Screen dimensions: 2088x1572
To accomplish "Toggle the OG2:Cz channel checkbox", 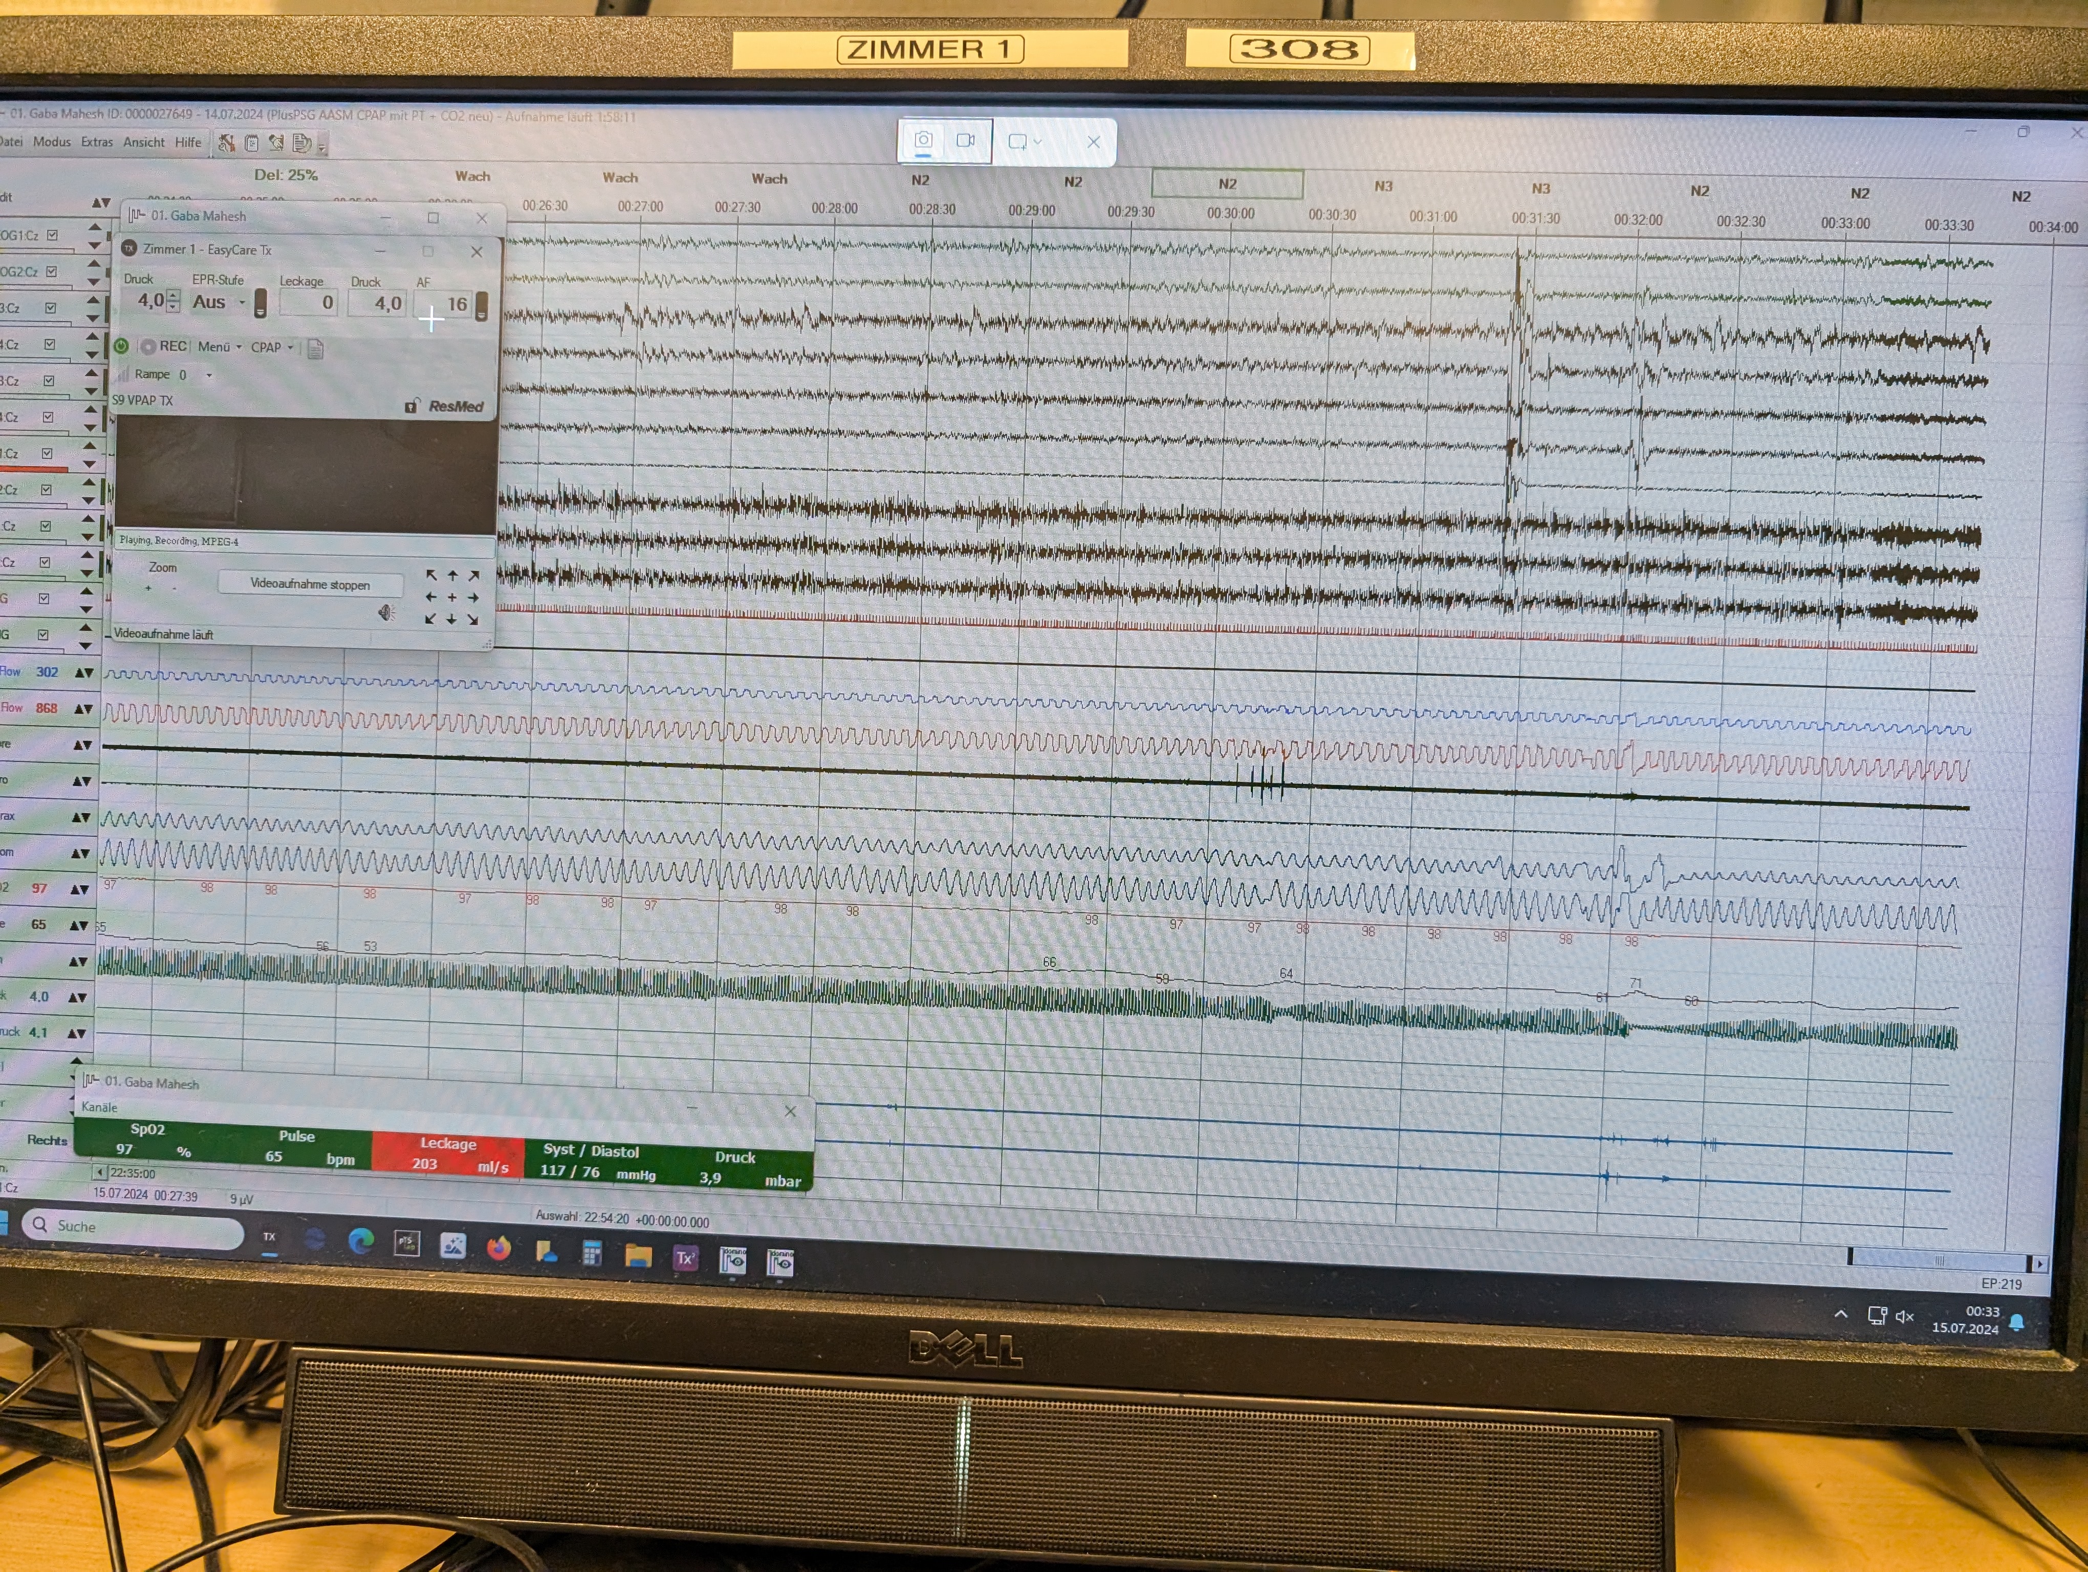I will click(x=52, y=272).
